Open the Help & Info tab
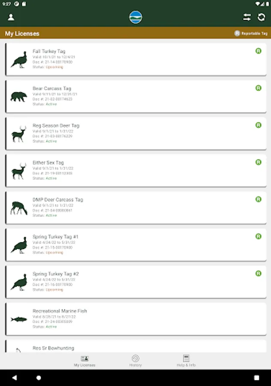 pos(186,361)
